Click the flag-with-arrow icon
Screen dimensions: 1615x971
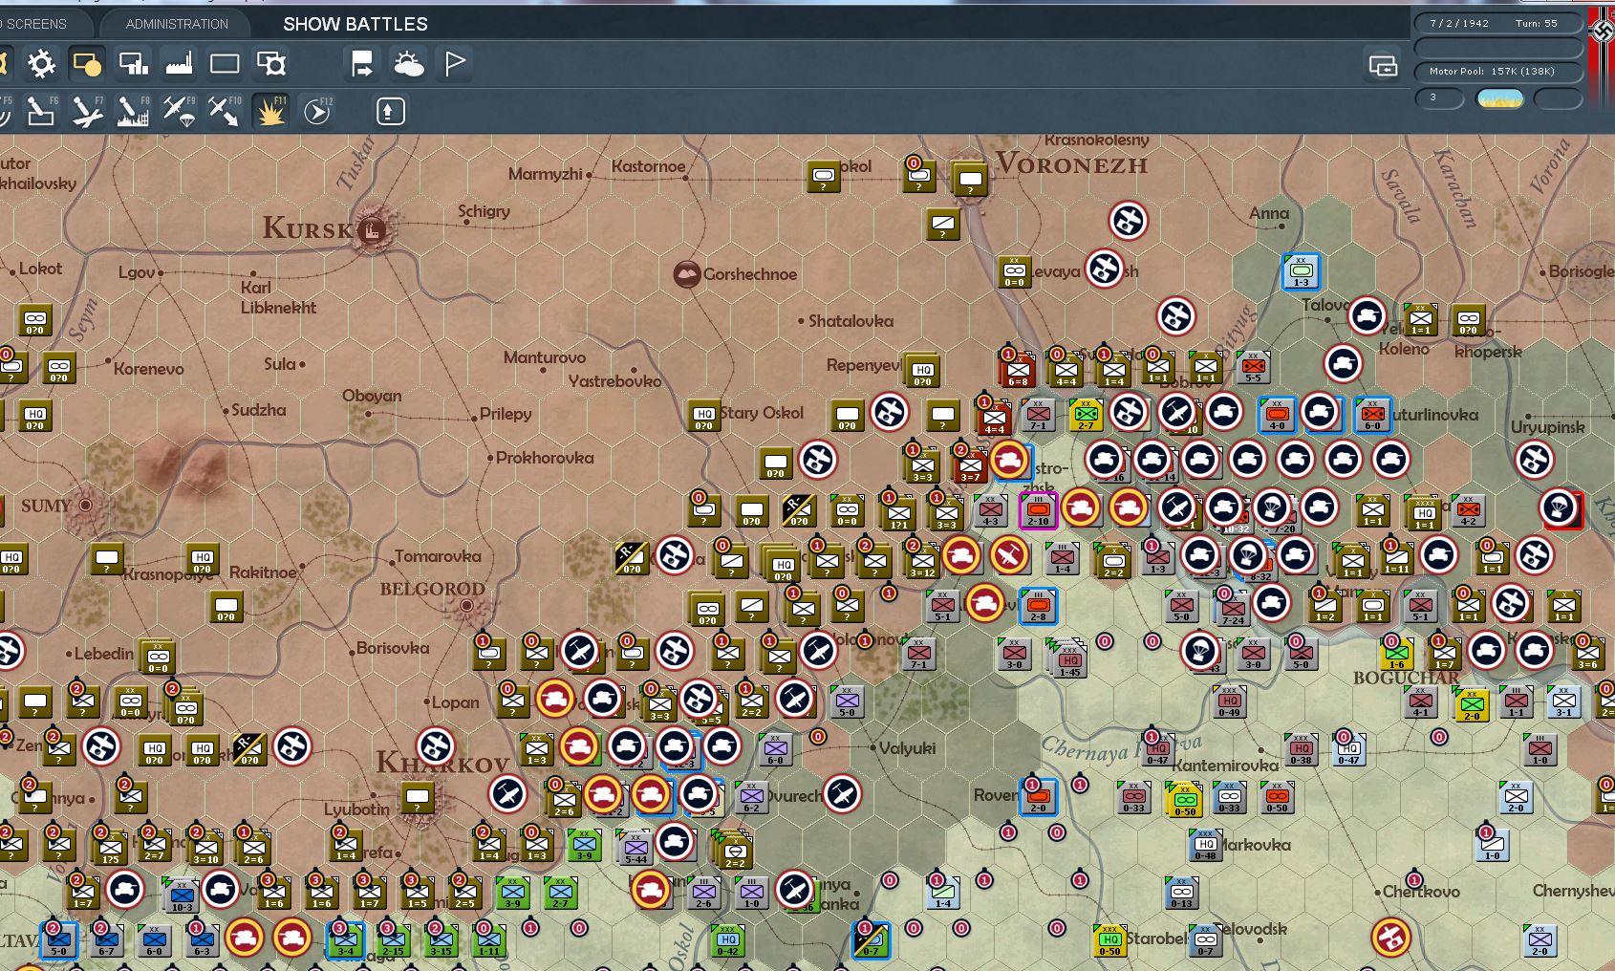[362, 64]
